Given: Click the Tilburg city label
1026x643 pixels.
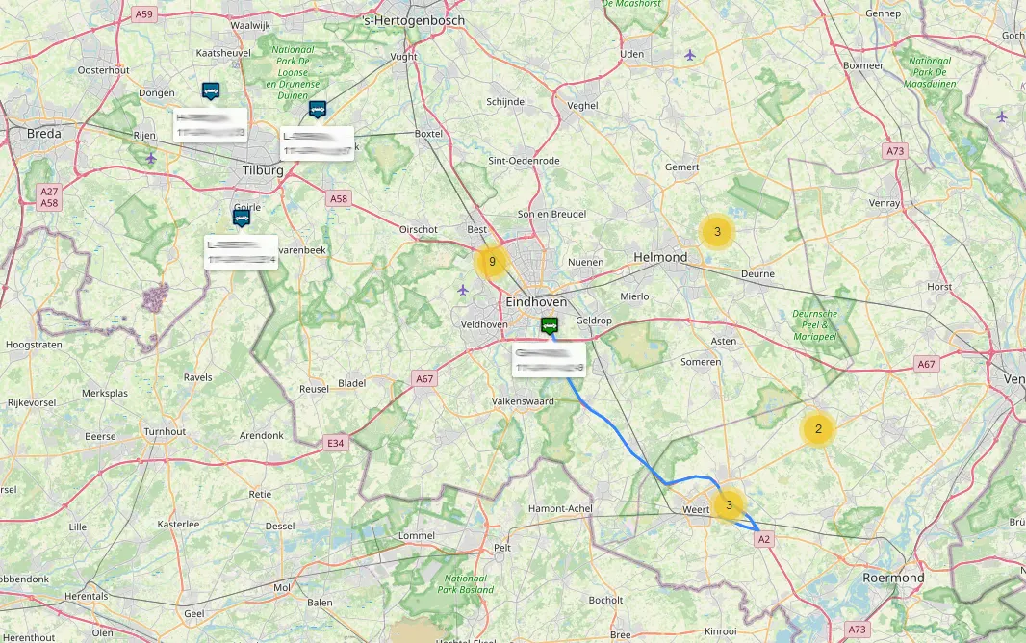Looking at the screenshot, I should click(263, 170).
